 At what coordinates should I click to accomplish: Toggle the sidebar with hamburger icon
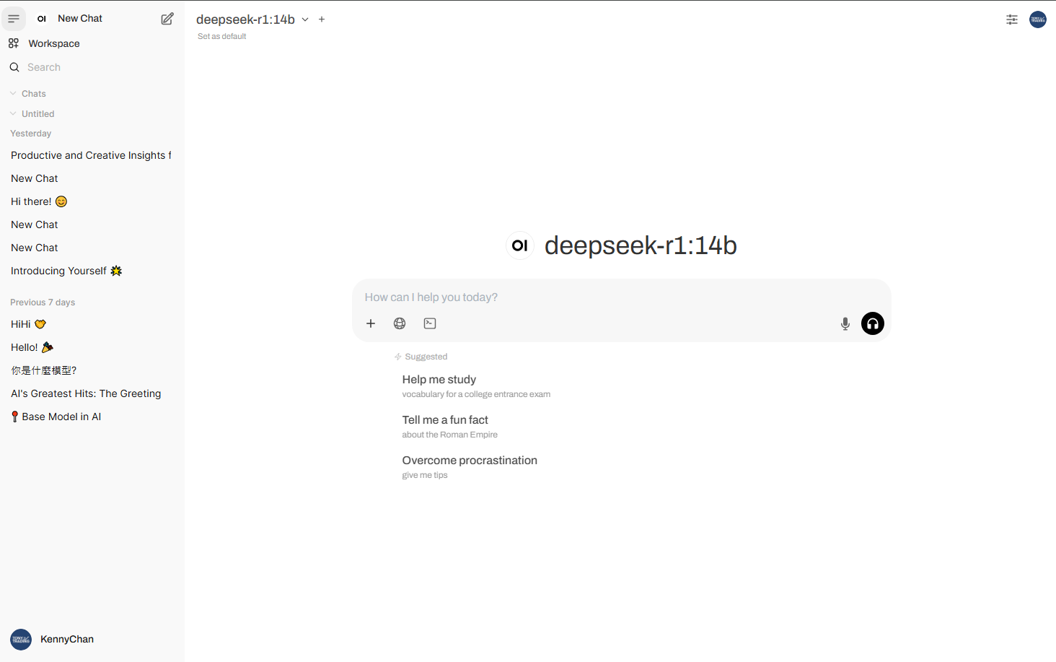click(14, 19)
